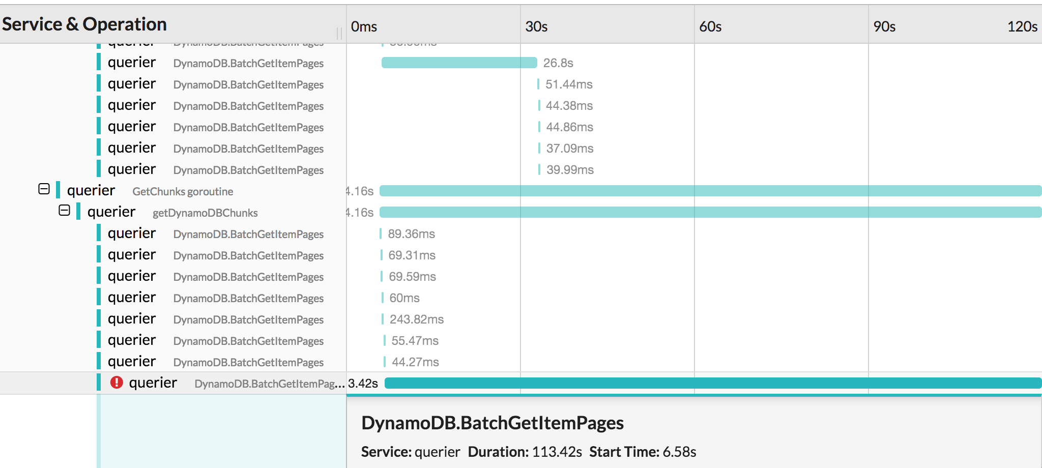This screenshot has height=468, width=1042.
Task: Open the span row with 69.59ms duration
Action: [521, 276]
